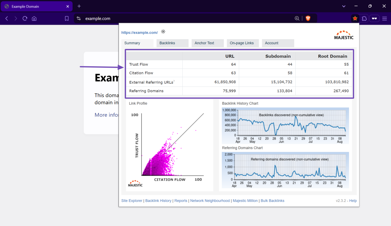Click the External Referring URLs row label
Image resolution: width=391 pixels, height=226 pixels.
pyautogui.click(x=151, y=82)
